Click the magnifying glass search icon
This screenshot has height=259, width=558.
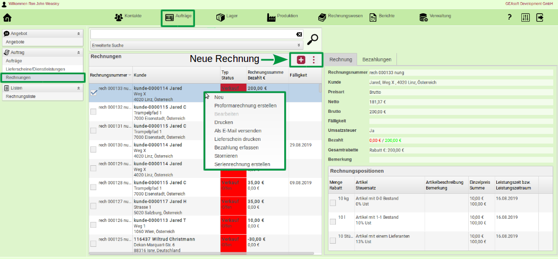coord(314,39)
